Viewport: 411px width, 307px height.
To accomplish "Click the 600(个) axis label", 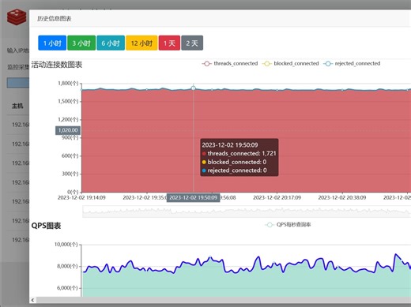I will (x=70, y=155).
